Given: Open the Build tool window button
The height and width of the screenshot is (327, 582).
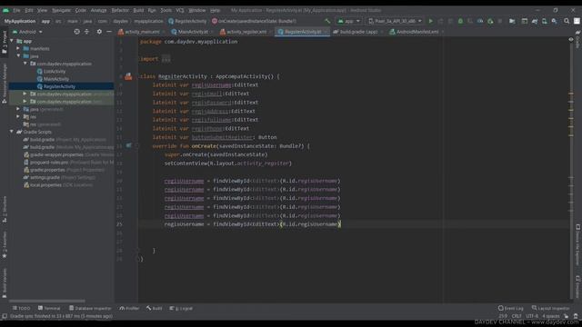Looking at the screenshot, I should [x=154, y=308].
